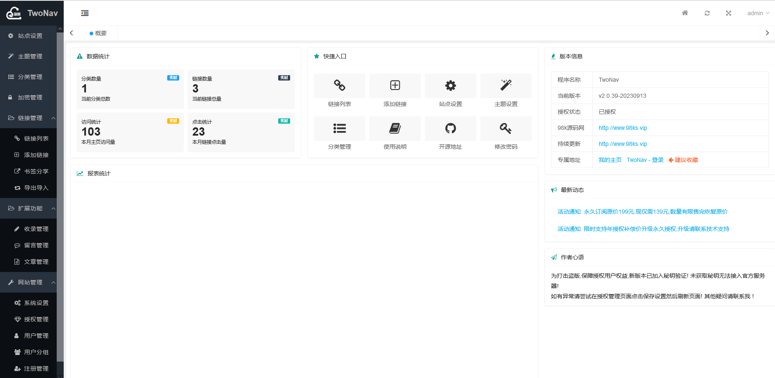Open 收录管理 in sidebar submenu
The image size is (775, 378).
click(28, 229)
